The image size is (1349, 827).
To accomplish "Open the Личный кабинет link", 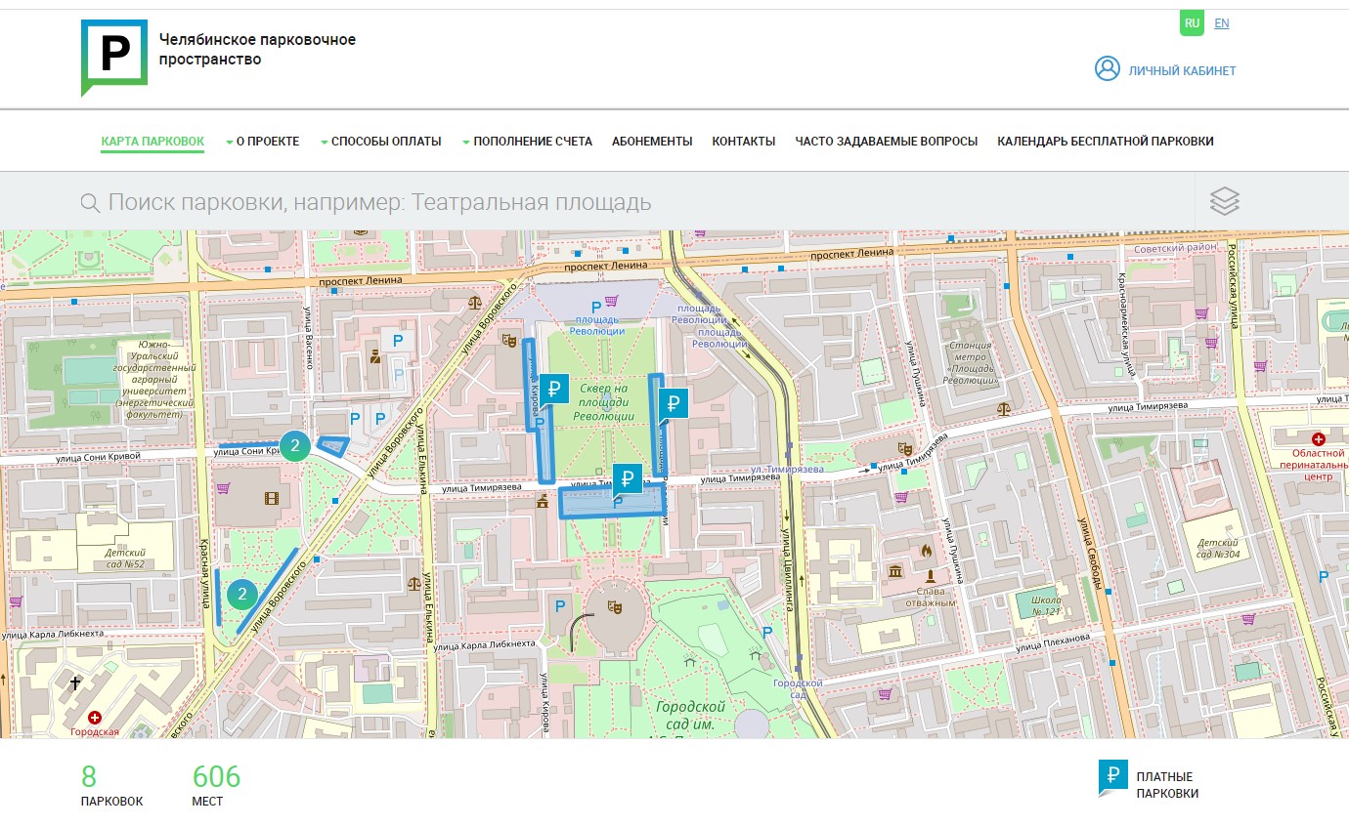I will 1181,70.
